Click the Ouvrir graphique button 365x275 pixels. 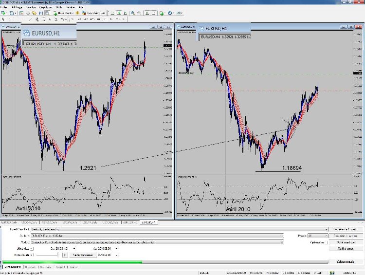click(346, 242)
